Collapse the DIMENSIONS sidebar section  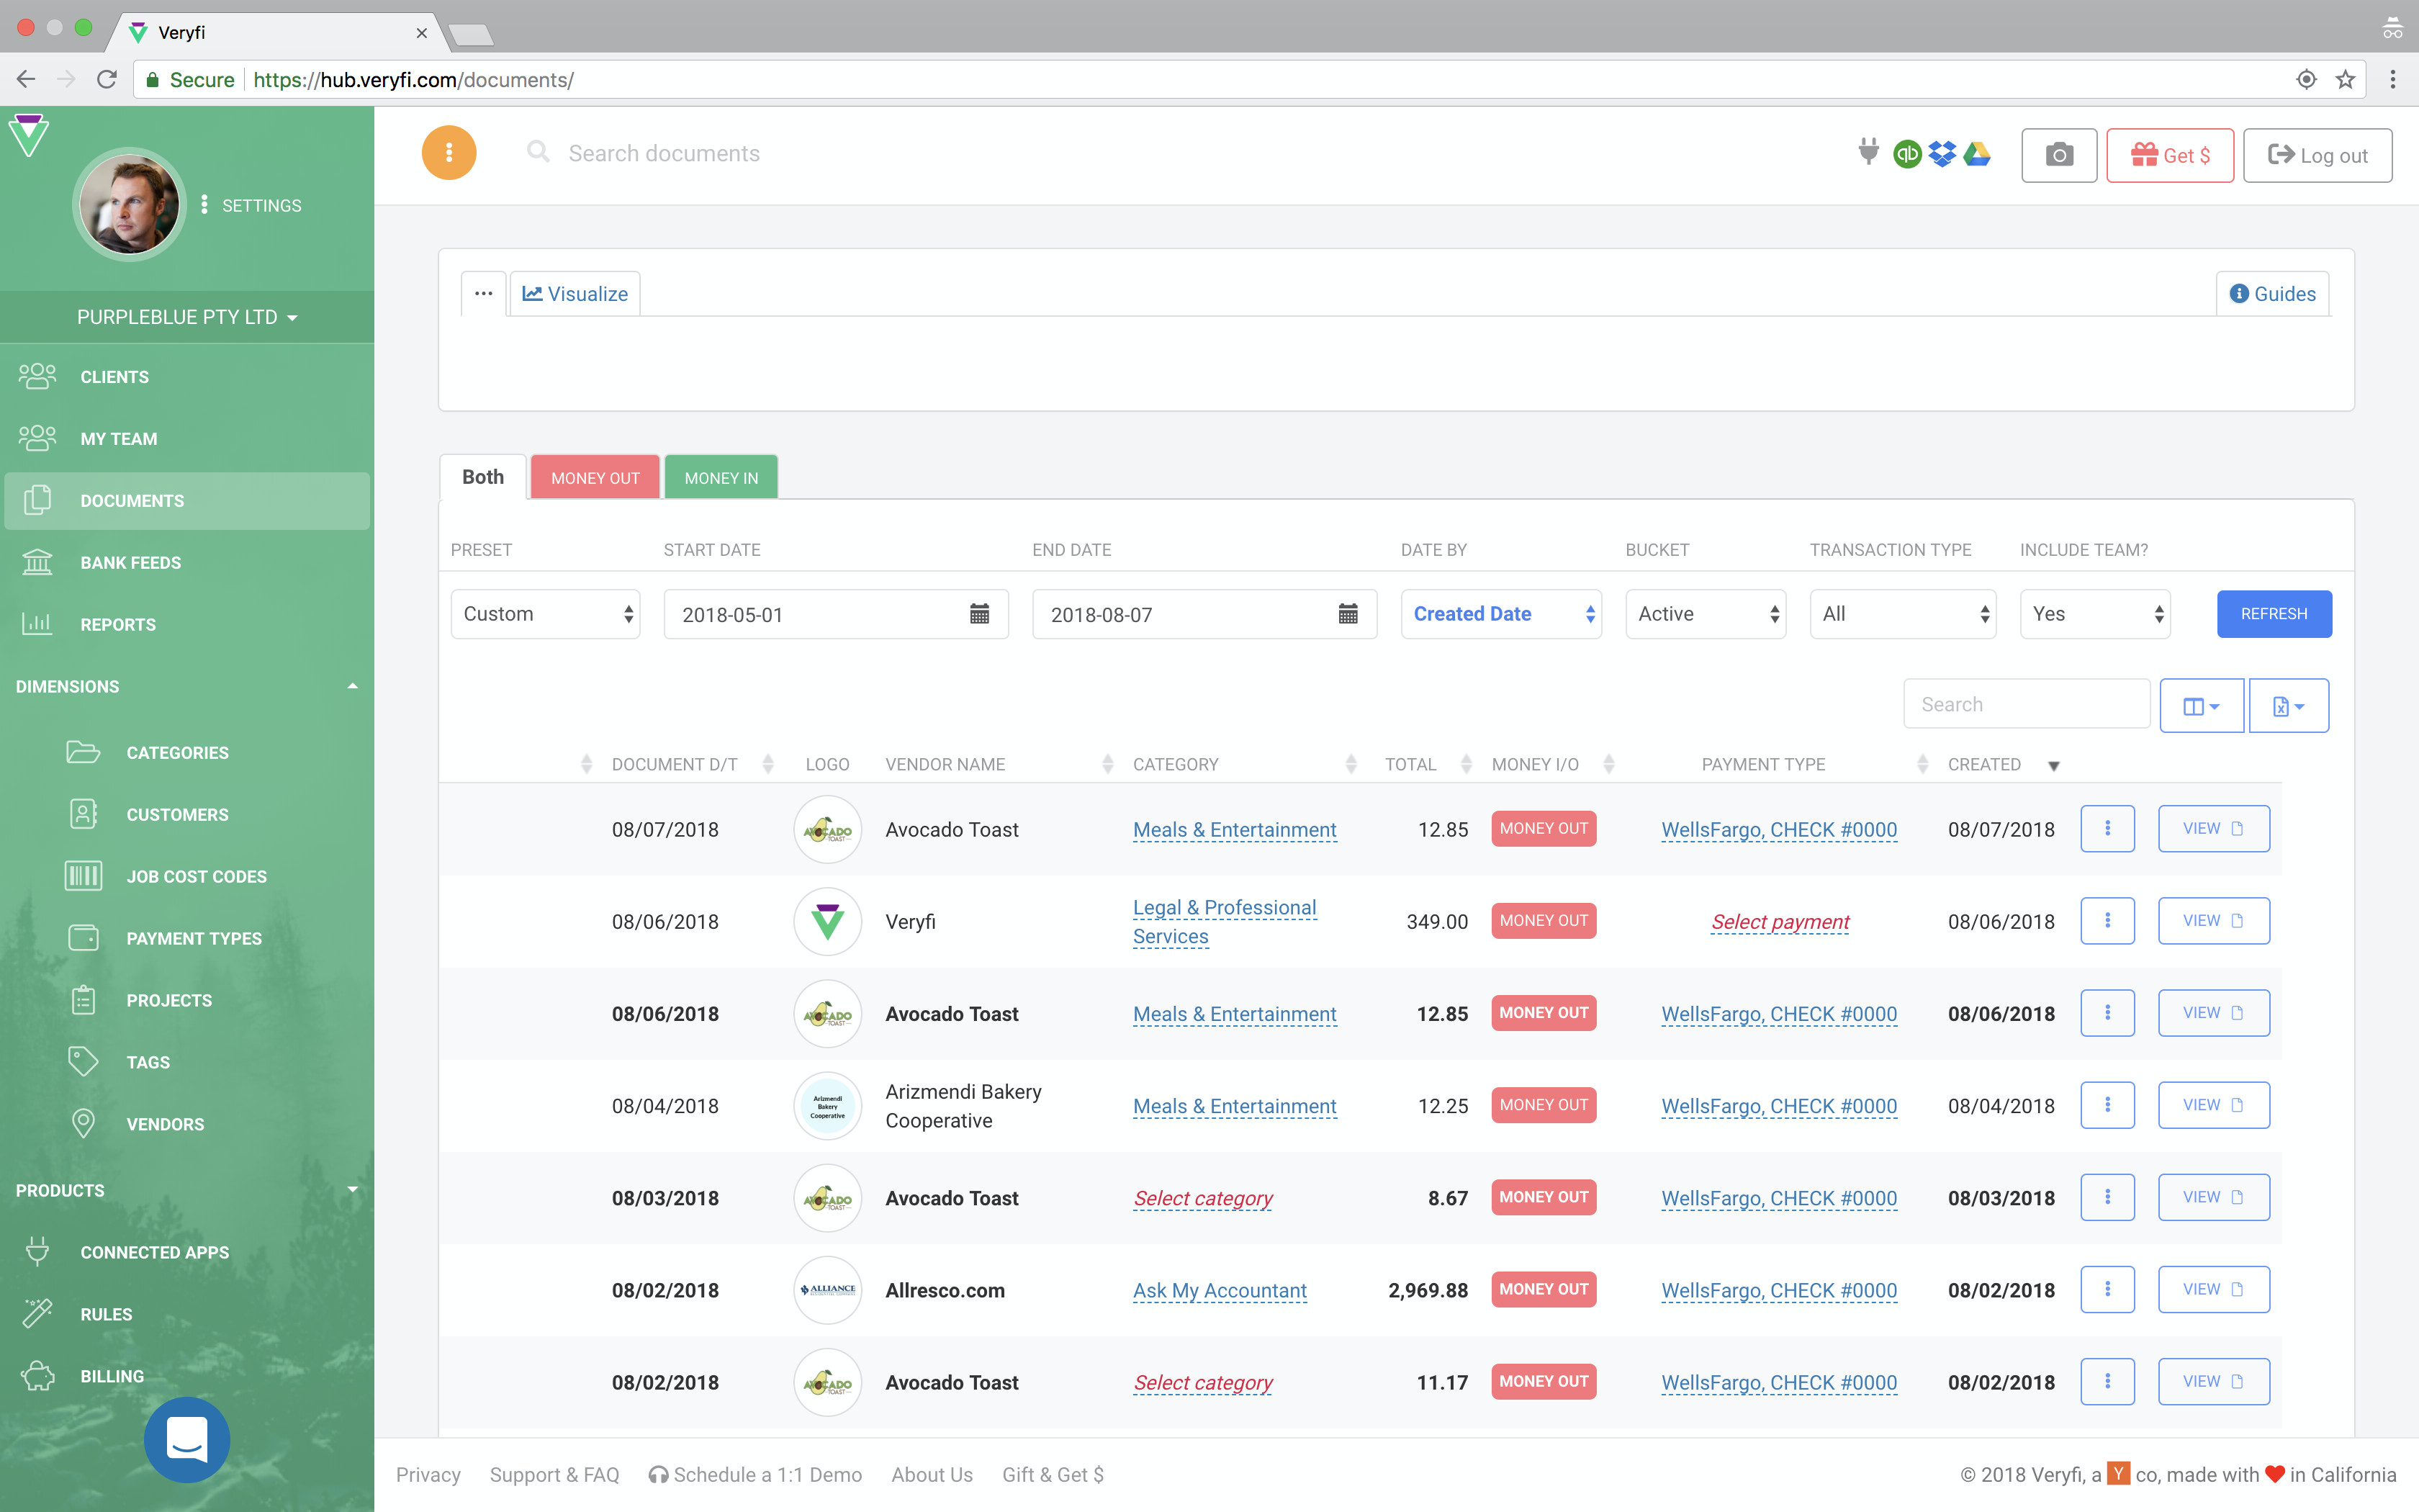pyautogui.click(x=352, y=686)
